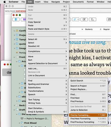Open Link to Document submenu
111x127 pixels.
pyautogui.click(x=47, y=75)
